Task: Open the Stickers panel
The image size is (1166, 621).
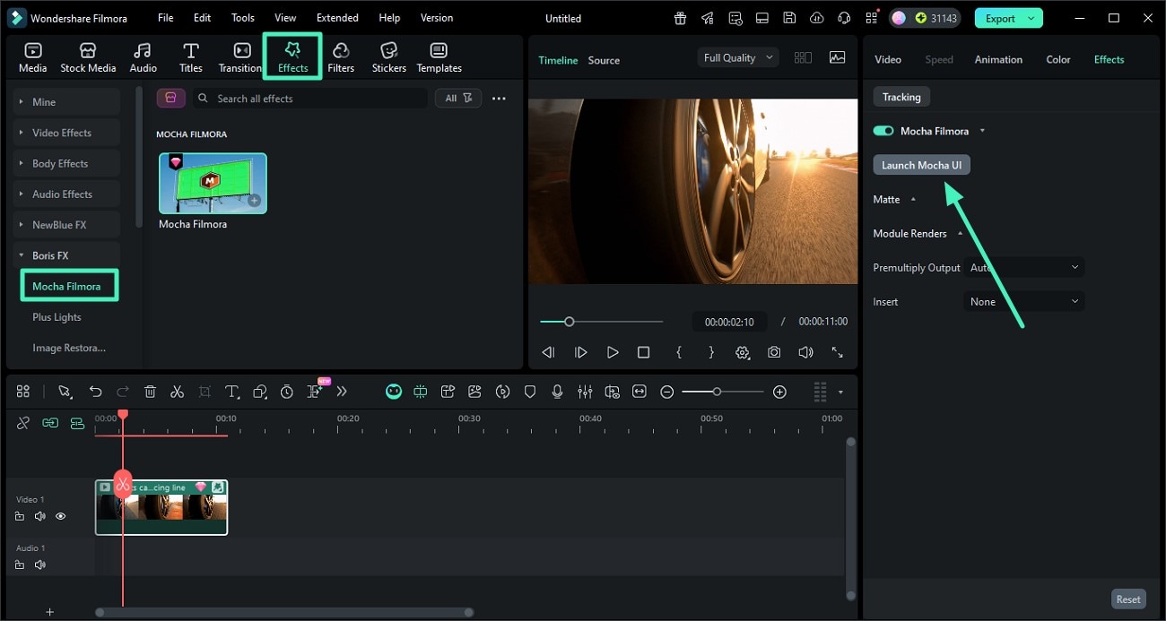Action: [x=388, y=57]
